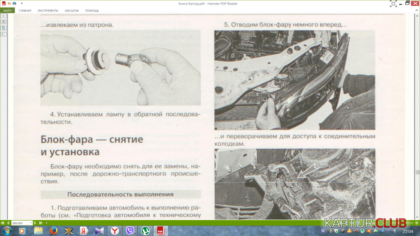The width and height of the screenshot is (420, 236).
Task: Expand the left side panel with chevron
Action: coord(3,16)
